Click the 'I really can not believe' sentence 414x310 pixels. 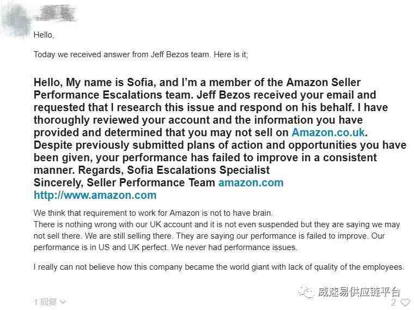[218, 267]
